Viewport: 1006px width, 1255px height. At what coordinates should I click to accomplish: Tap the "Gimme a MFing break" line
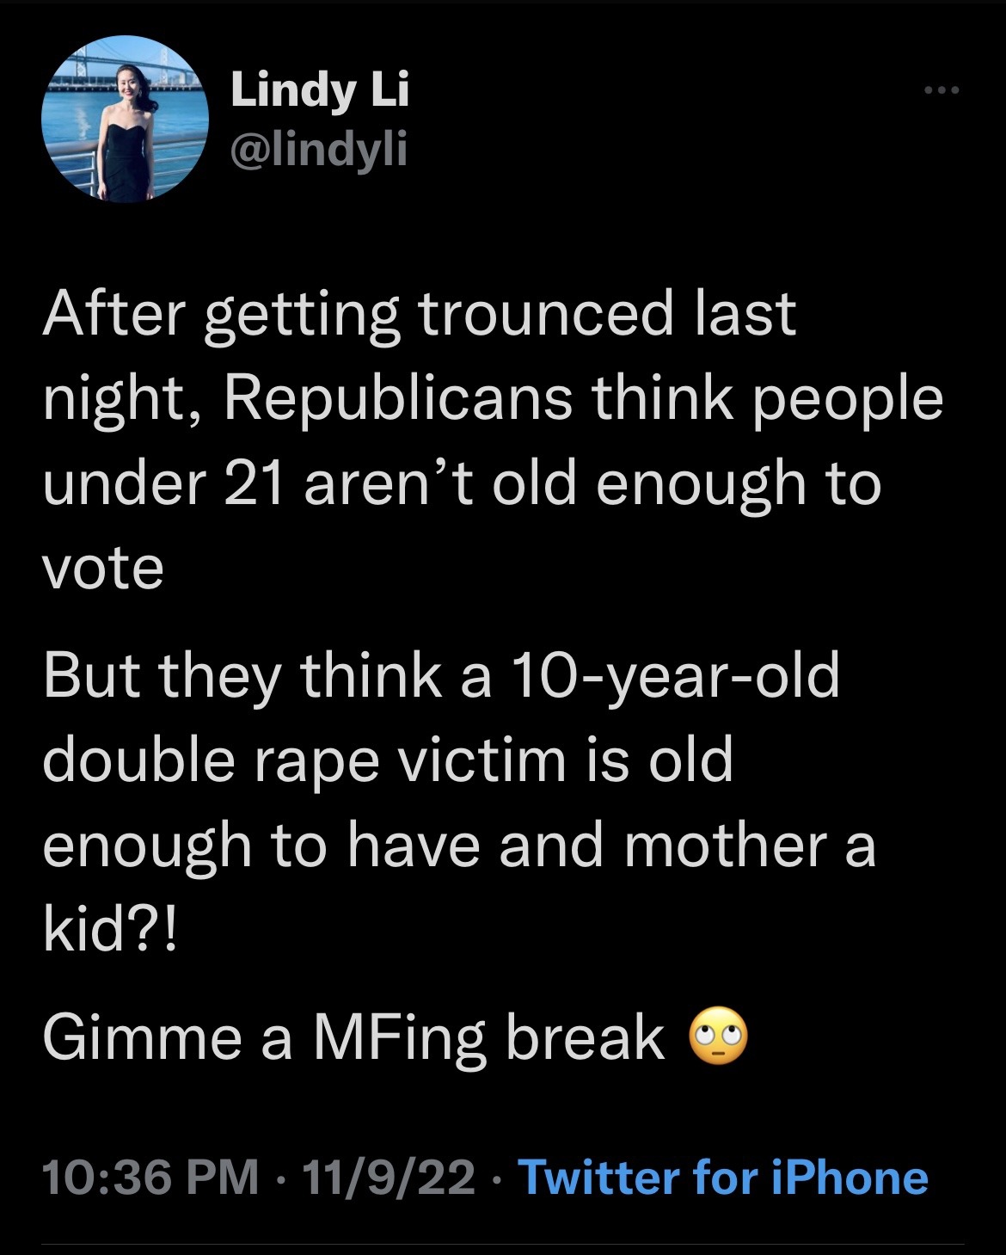pyautogui.click(x=353, y=1037)
